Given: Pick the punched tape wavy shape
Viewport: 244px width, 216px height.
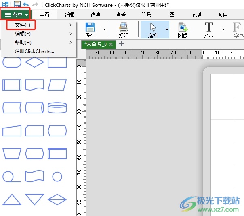Looking at the screenshot, I should tap(35, 176).
